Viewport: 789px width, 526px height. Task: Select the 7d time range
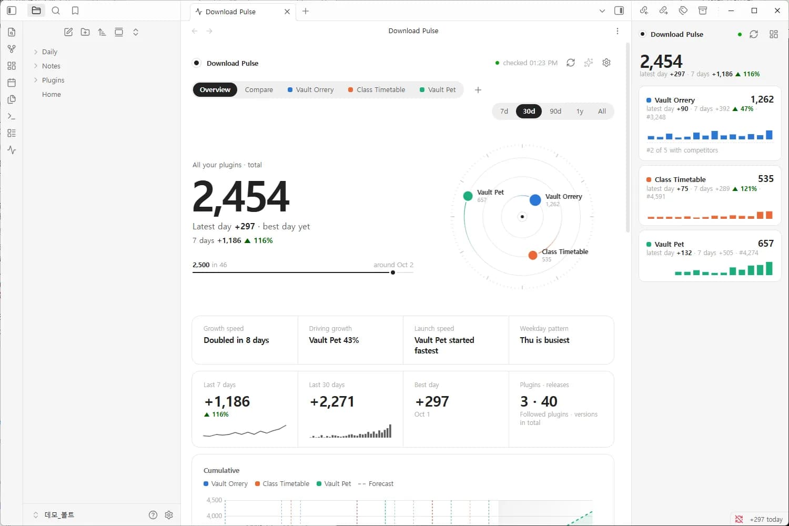pos(504,111)
